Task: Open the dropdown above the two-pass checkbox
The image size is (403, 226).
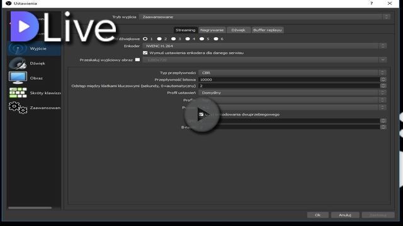Action: click(292, 107)
